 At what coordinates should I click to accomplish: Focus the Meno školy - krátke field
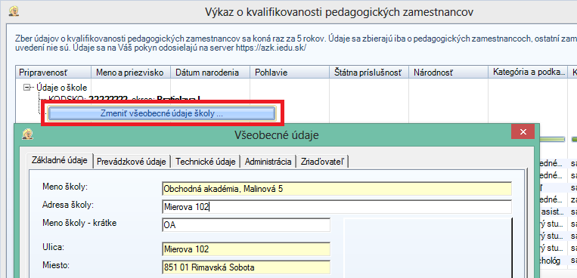[246, 225]
